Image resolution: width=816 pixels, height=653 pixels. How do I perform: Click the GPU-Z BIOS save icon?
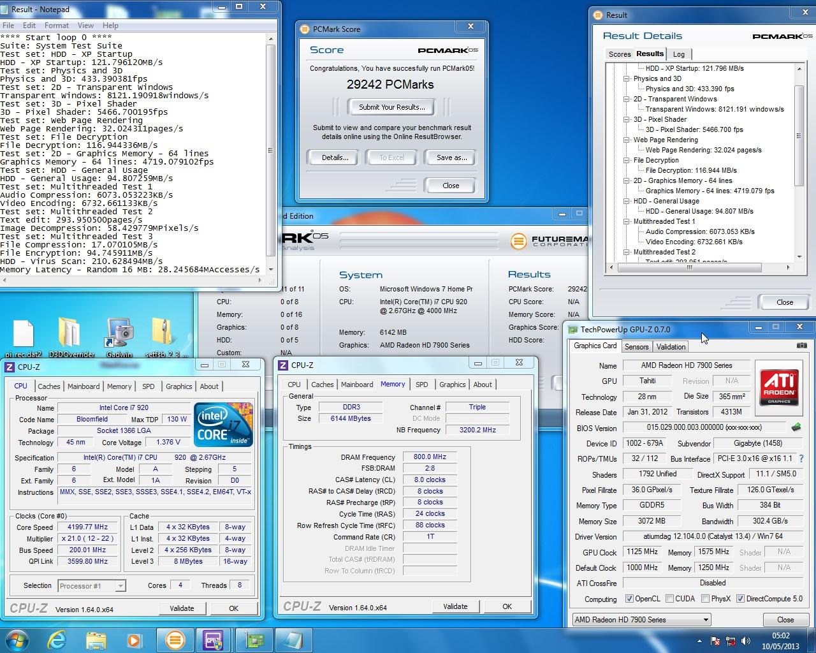coord(796,427)
